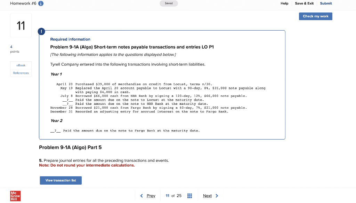Submit the homework assignment
The image size is (356, 203).
coord(326,3)
